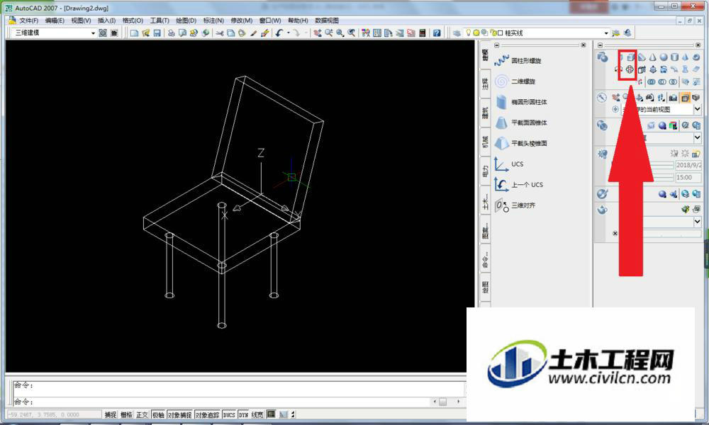Select the 上一个 UCS palette item

pyautogui.click(x=518, y=185)
